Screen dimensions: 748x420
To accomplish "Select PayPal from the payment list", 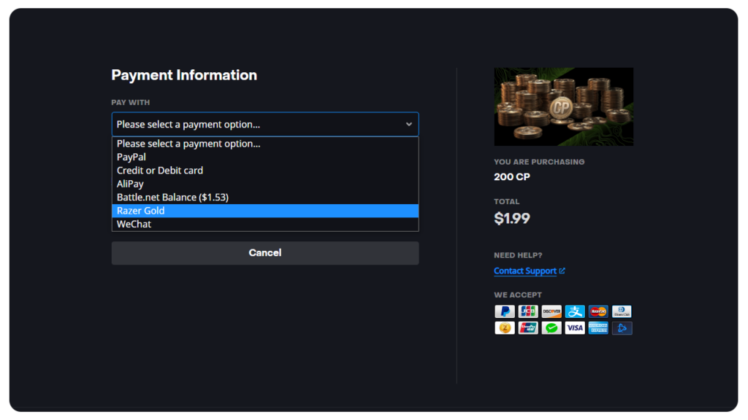I will pos(131,157).
